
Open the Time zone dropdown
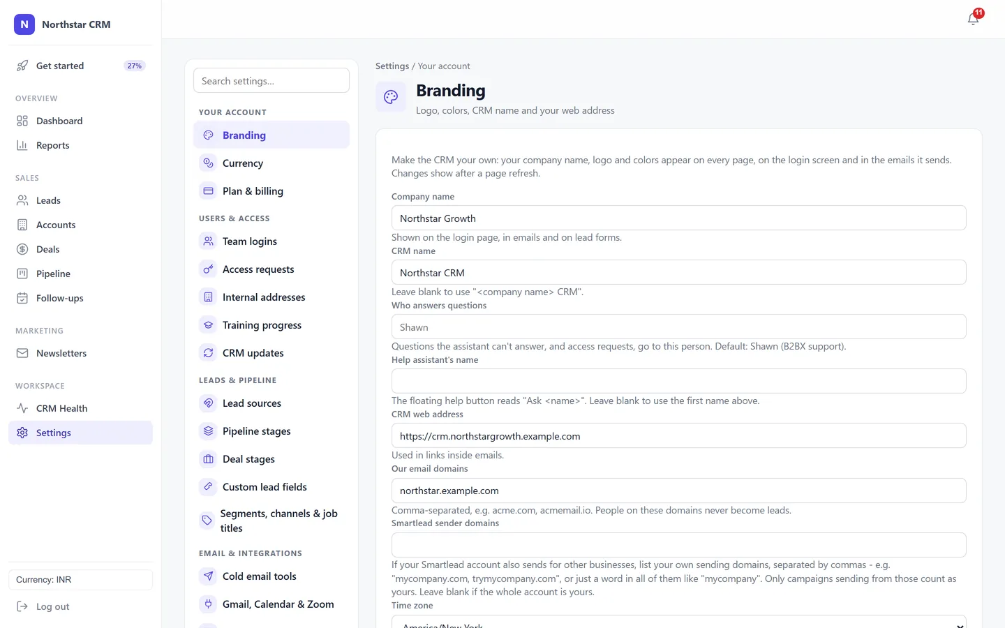678,622
